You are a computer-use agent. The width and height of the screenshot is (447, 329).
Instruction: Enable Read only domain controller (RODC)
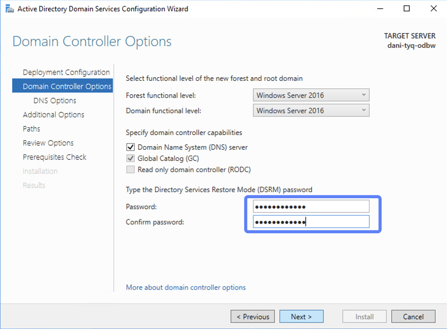click(130, 169)
